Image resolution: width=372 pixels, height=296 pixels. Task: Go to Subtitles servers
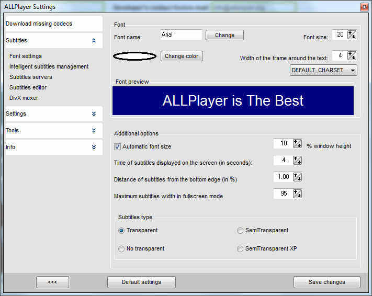tap(31, 77)
